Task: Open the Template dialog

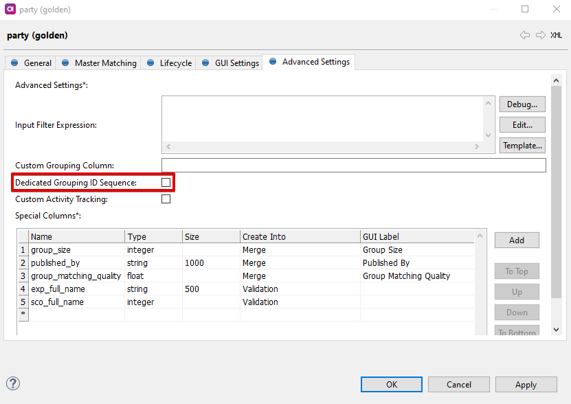Action: (x=522, y=145)
